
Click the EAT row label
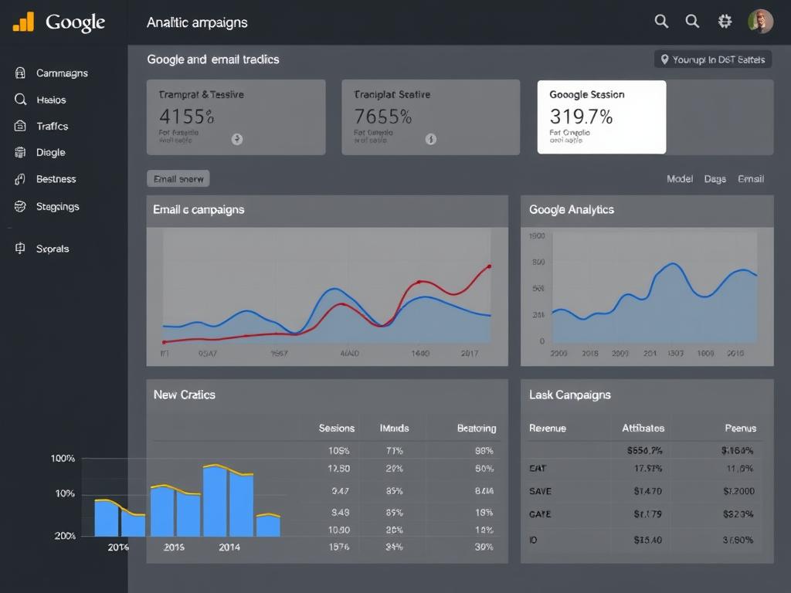538,469
